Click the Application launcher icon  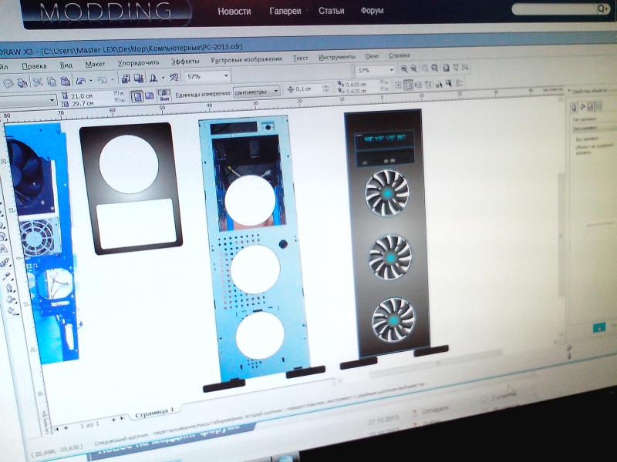click(153, 78)
